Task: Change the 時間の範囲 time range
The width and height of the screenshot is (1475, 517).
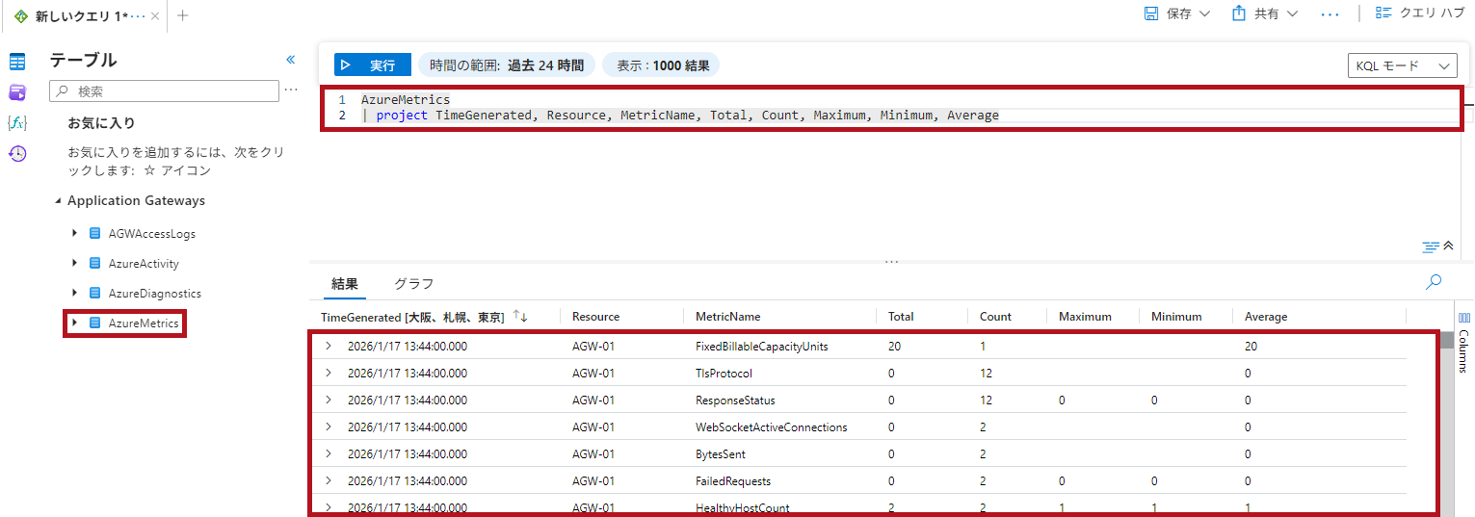Action: 506,65
